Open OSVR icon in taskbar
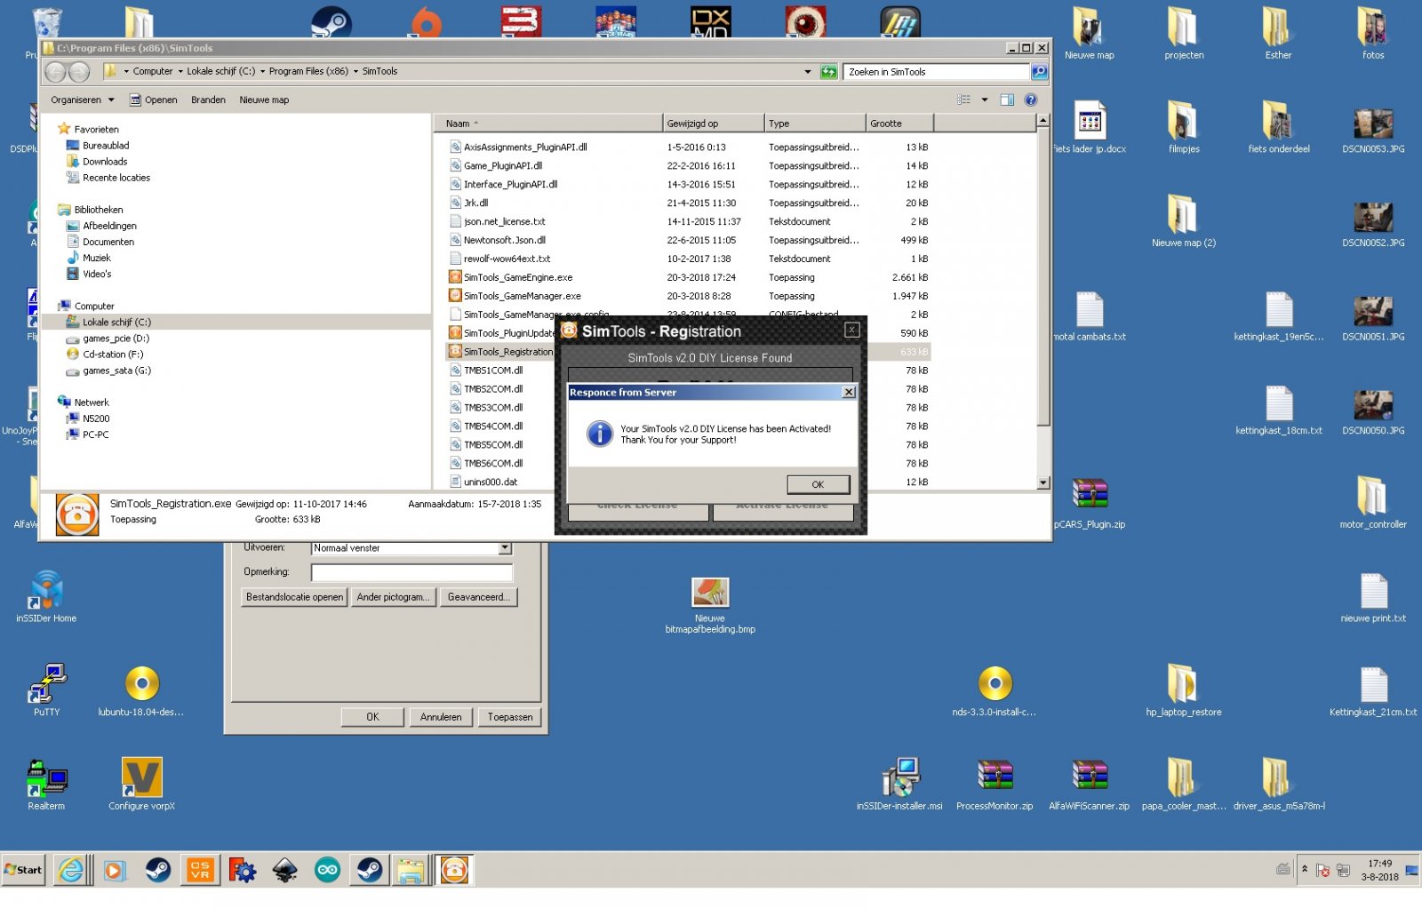The width and height of the screenshot is (1422, 909). click(200, 870)
